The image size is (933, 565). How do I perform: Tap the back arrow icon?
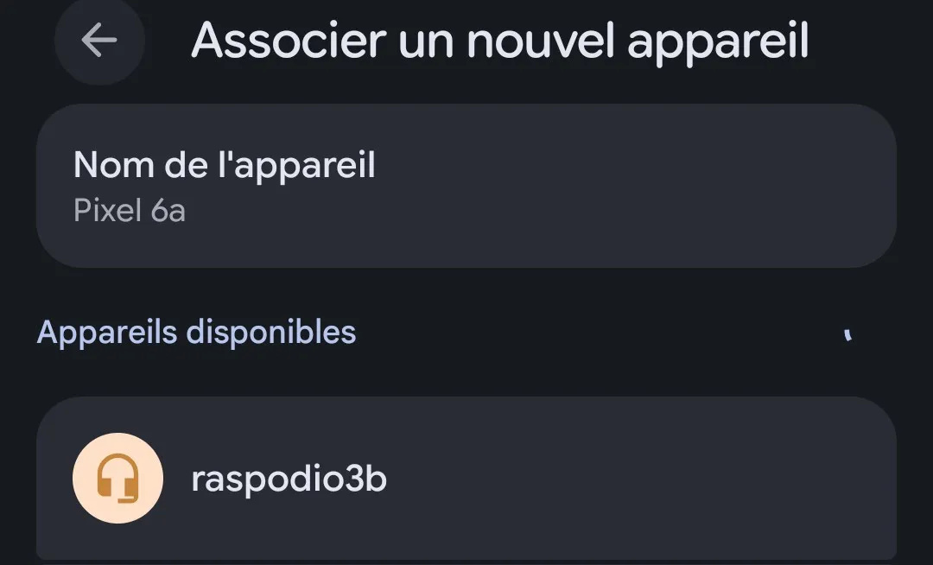(99, 40)
